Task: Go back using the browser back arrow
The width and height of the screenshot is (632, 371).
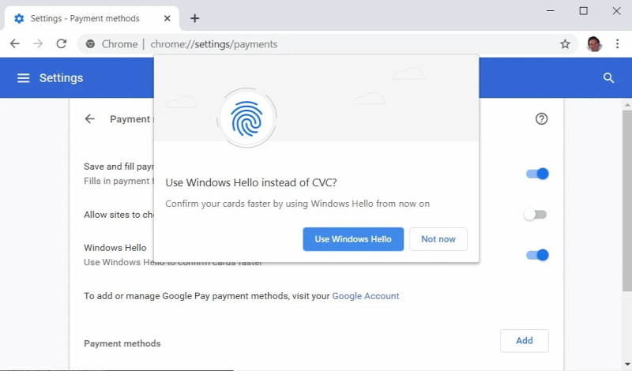Action: click(15, 43)
